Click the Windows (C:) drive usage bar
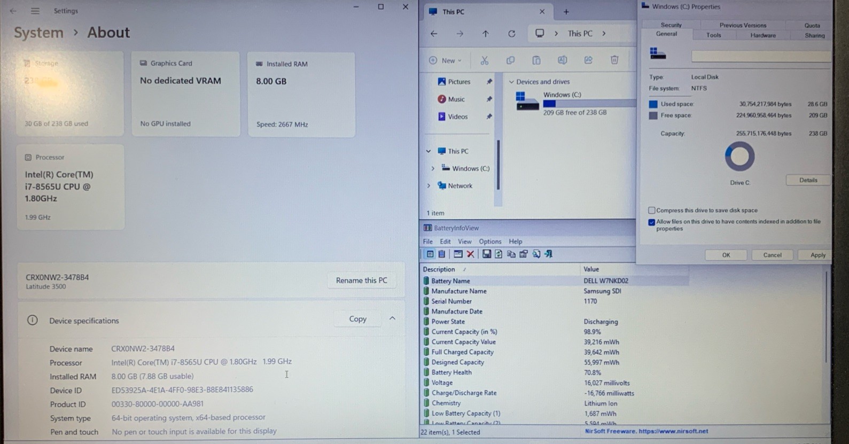Screen dimensions: 849x444 (589, 104)
